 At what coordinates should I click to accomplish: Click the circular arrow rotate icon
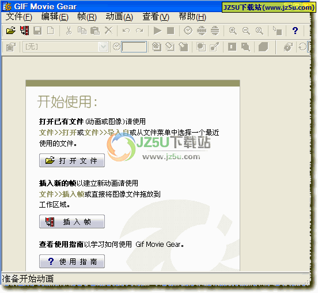pyautogui.click(x=302, y=47)
